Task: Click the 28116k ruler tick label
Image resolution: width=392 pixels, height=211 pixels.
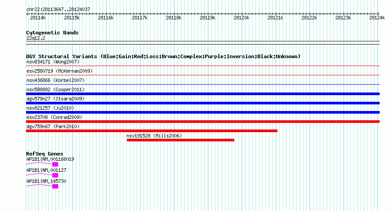Action: pos(106,18)
